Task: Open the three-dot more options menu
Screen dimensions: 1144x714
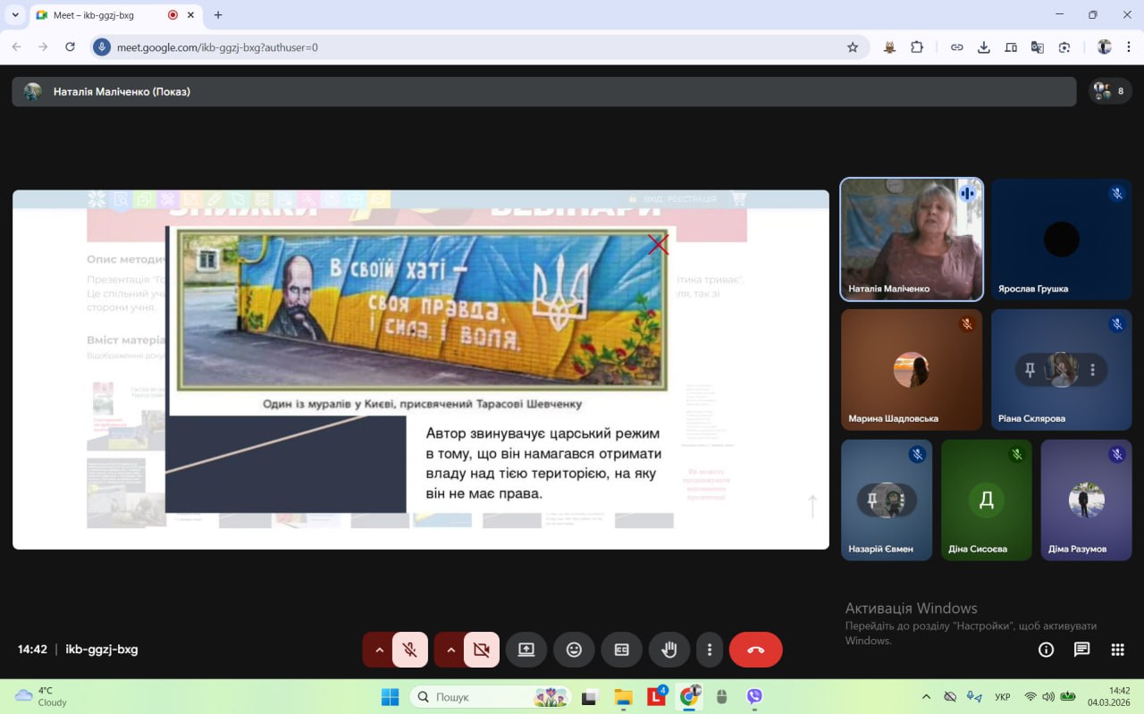Action: pyautogui.click(x=710, y=650)
